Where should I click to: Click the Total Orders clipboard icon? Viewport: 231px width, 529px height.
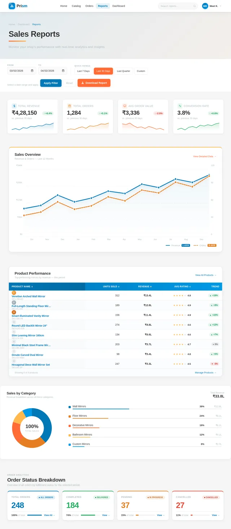pos(70,106)
